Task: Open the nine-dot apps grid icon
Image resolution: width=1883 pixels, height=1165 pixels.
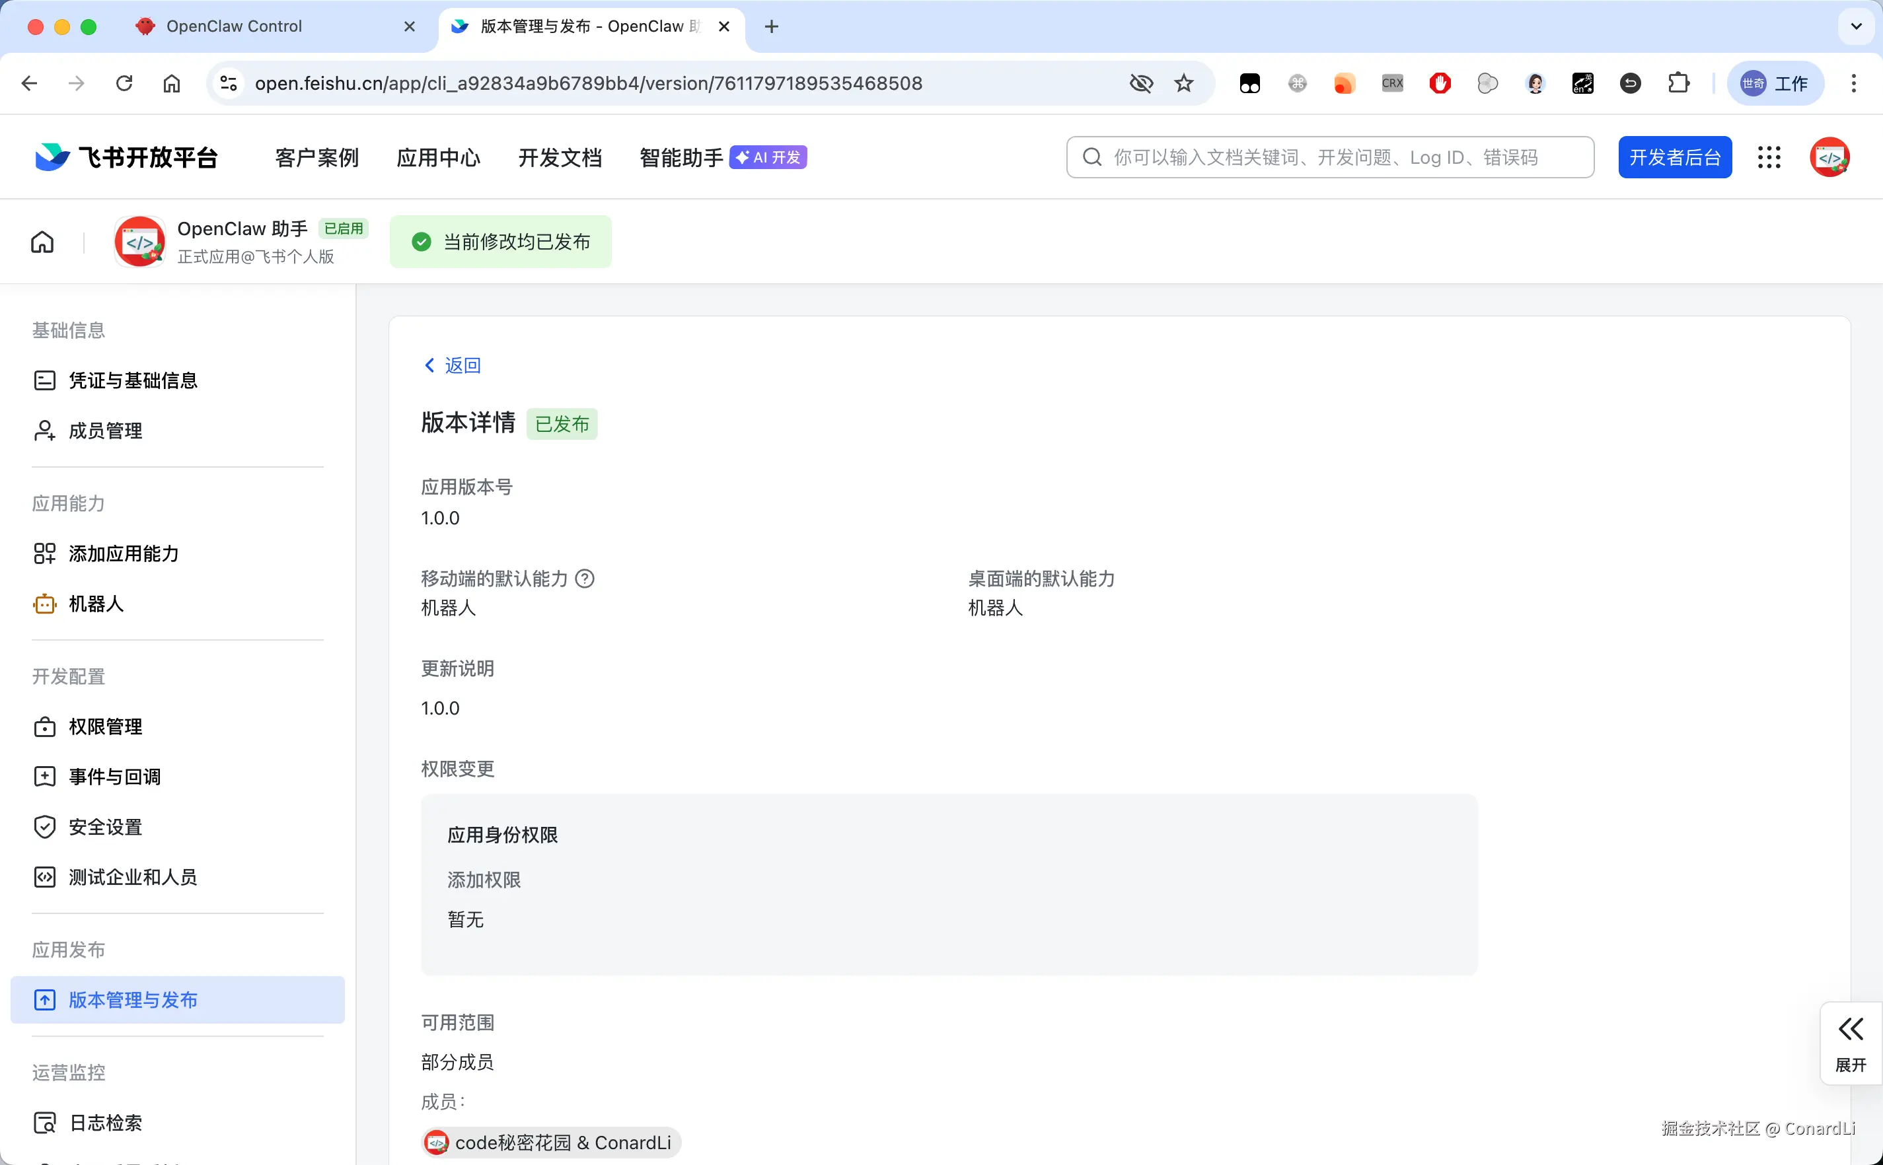Action: coord(1769,157)
